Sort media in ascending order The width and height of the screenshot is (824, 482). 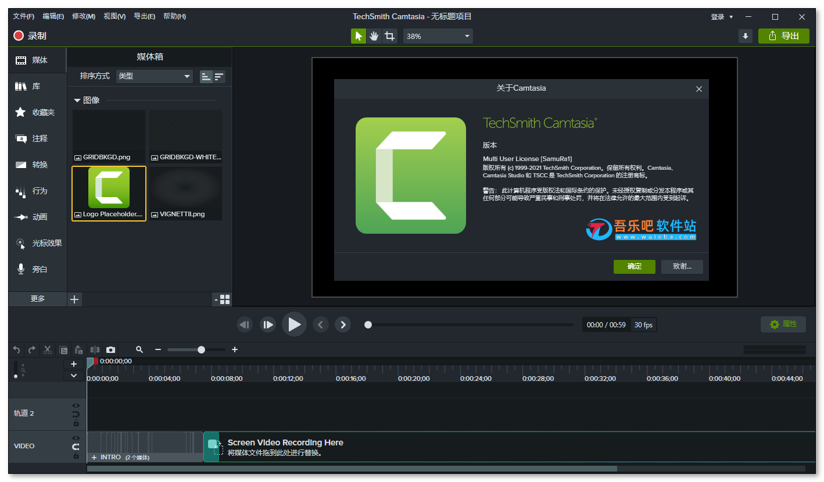point(206,76)
